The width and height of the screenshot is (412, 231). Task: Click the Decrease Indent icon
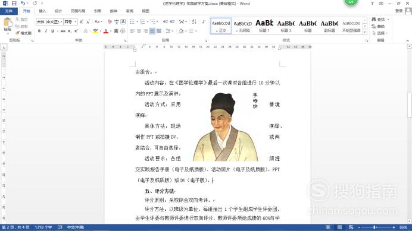166,22
